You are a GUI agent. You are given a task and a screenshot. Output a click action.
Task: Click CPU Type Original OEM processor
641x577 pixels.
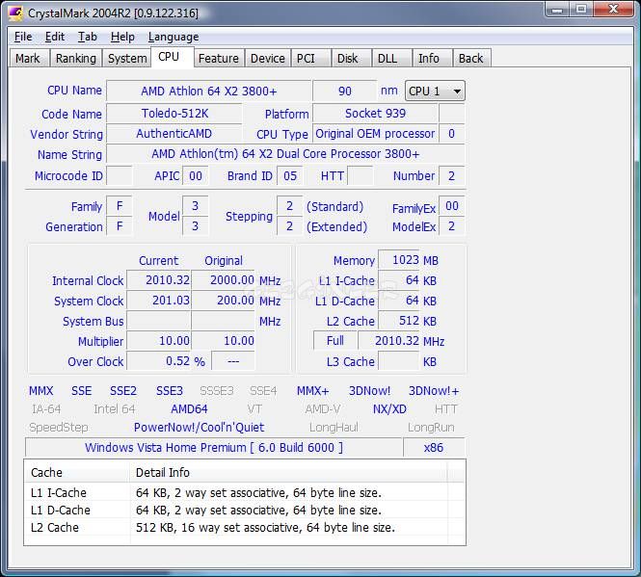[375, 134]
